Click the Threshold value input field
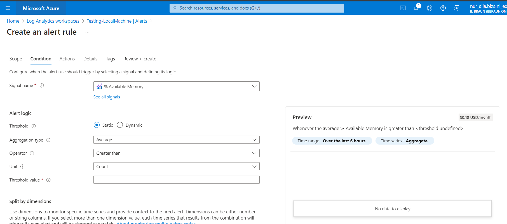507x224 pixels. tap(176, 180)
